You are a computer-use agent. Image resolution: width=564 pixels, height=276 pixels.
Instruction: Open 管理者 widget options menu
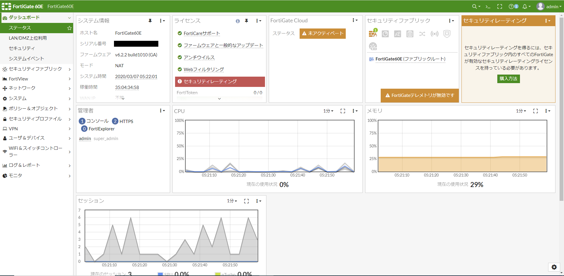pyautogui.click(x=162, y=111)
